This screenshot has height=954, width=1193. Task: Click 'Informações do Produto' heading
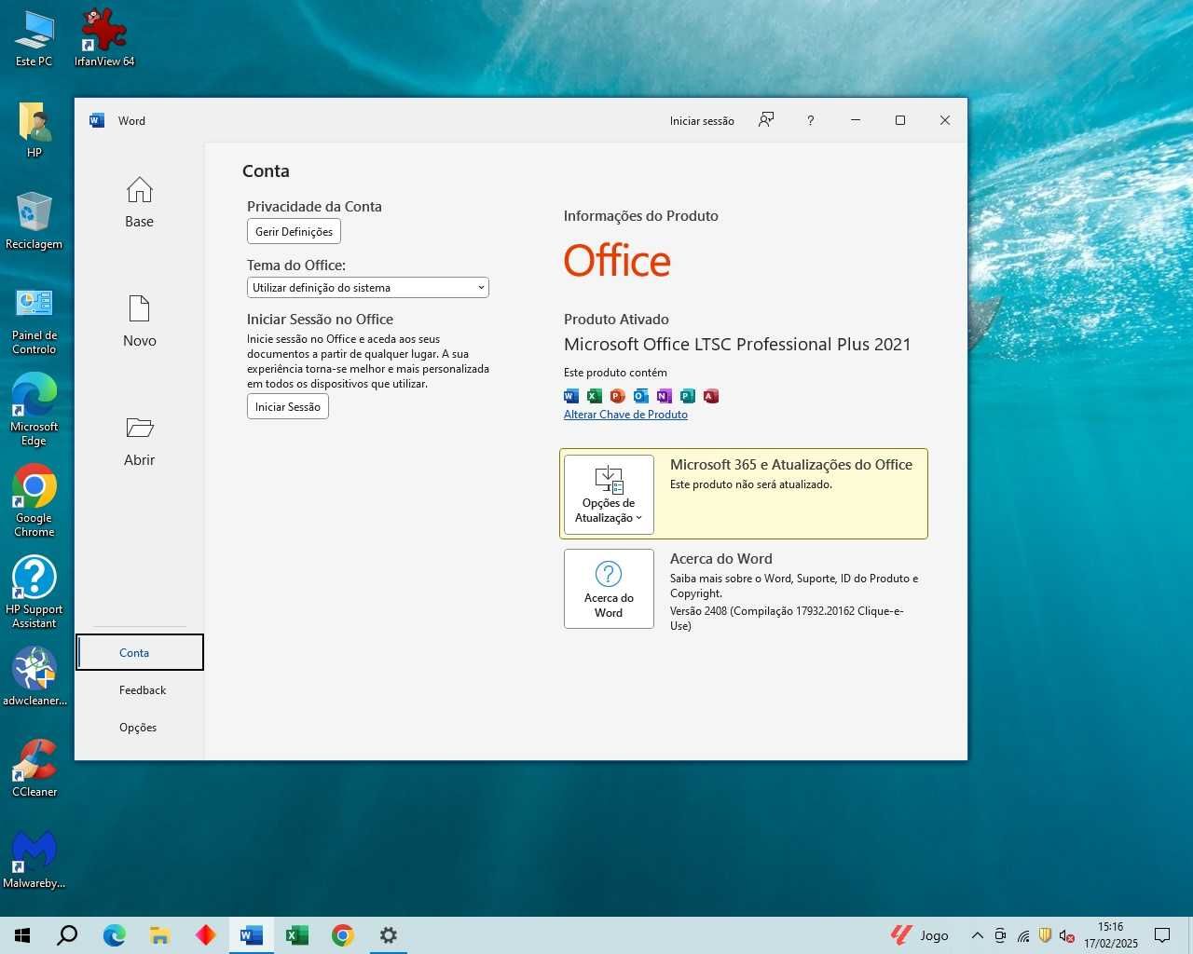(641, 216)
